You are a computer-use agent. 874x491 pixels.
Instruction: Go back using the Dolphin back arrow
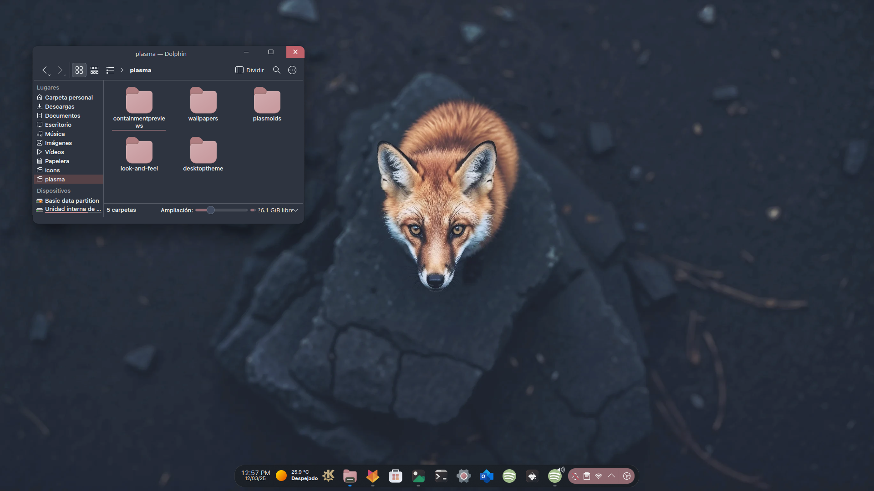tap(45, 70)
